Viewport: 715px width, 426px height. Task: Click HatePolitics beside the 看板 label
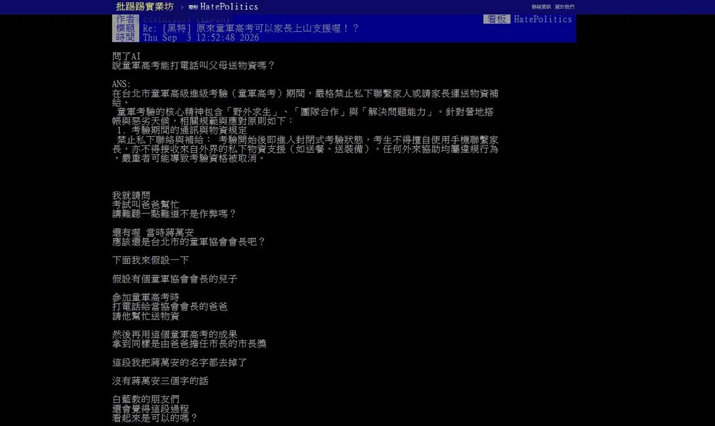[543, 19]
